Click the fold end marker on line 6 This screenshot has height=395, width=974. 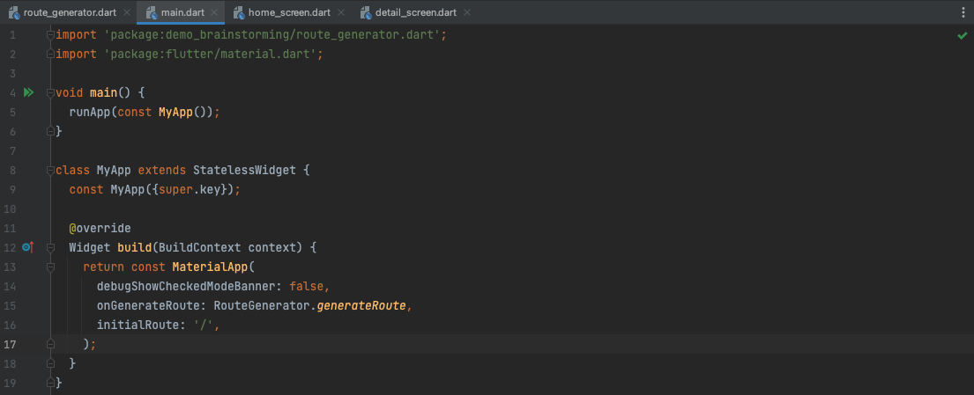tap(51, 131)
